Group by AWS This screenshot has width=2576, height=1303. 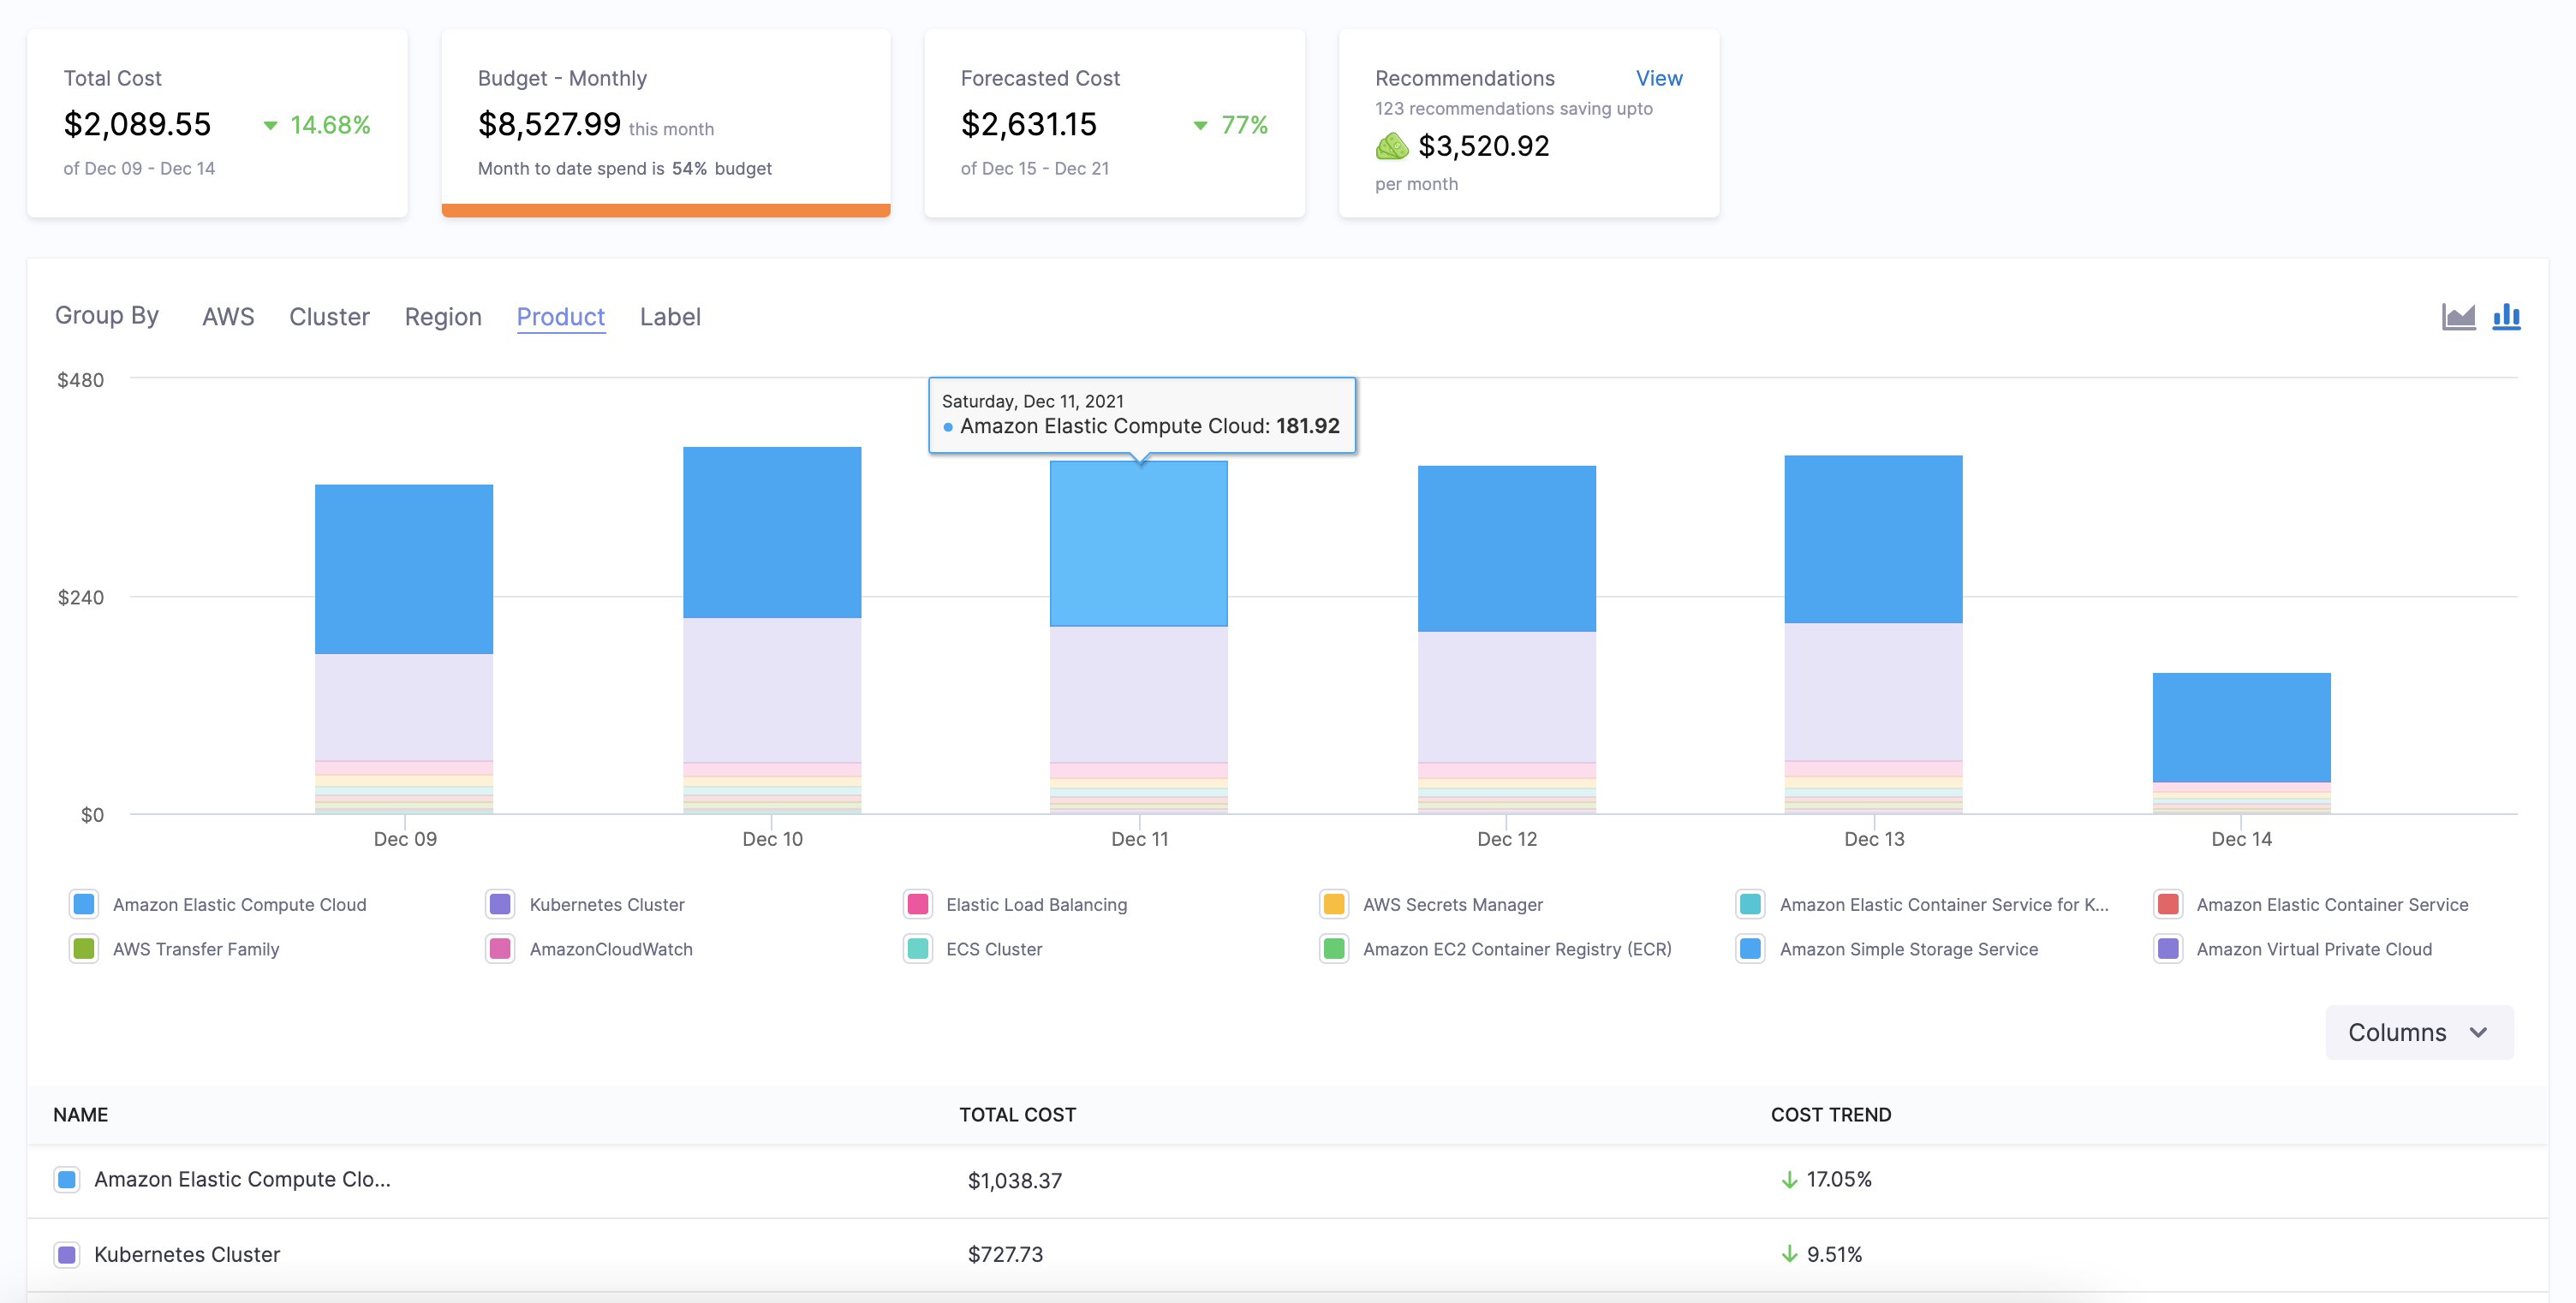point(228,317)
